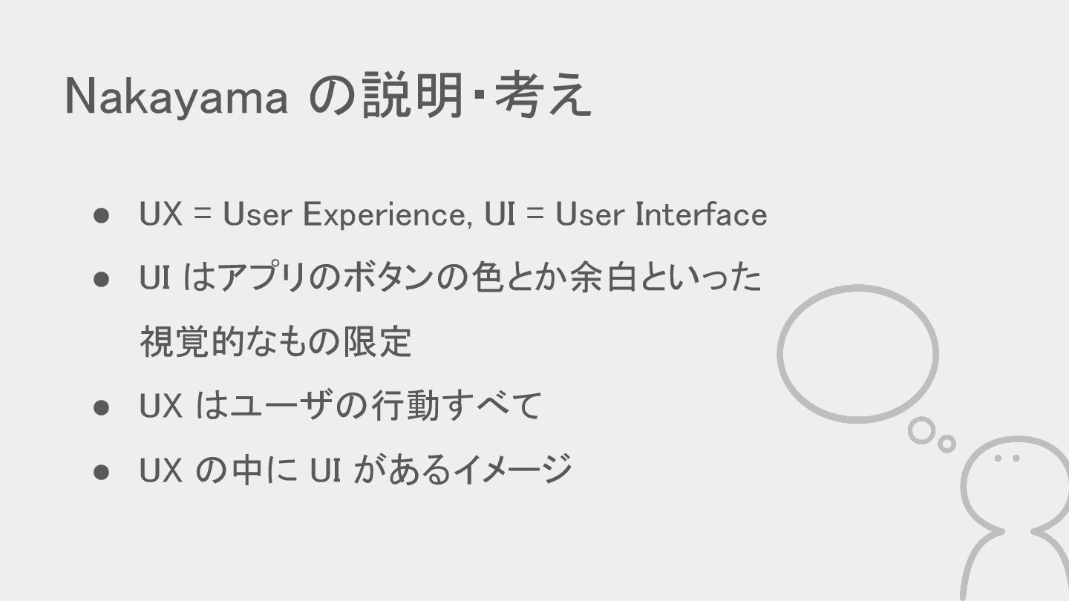Click the bullet UX の中に UI があるイメージ
Screen dimensions: 1069x601
pyautogui.click(x=356, y=469)
